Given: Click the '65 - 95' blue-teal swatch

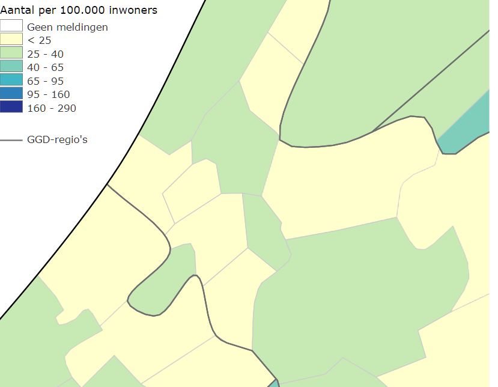Looking at the screenshot, I should pyautogui.click(x=11, y=80).
